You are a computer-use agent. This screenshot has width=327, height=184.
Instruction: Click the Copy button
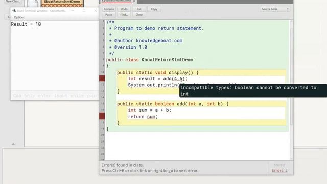point(154,9)
